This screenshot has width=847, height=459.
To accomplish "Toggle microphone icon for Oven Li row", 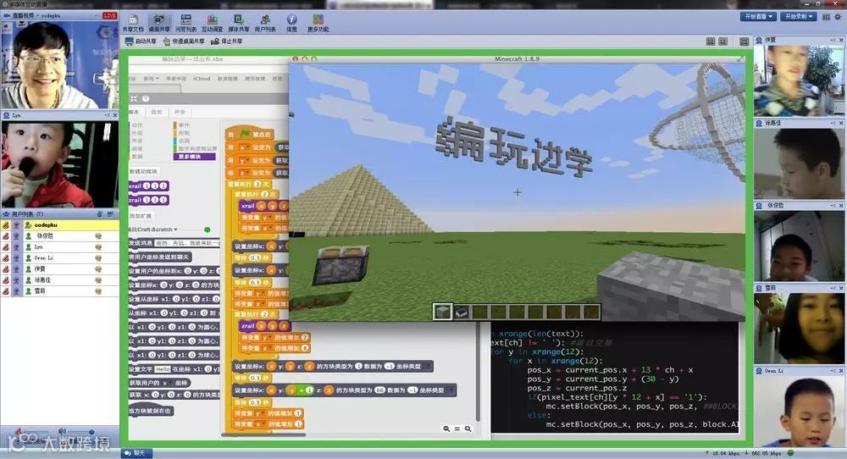I will [6, 258].
